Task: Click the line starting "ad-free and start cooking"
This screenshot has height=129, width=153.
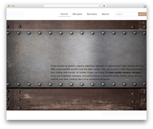Action: tap(80, 79)
